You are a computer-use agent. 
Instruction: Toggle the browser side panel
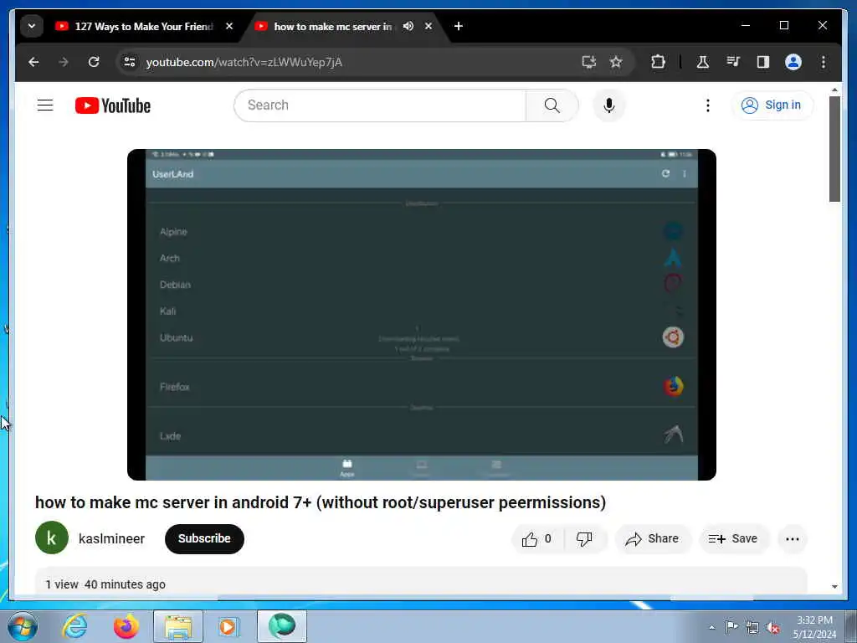763,62
